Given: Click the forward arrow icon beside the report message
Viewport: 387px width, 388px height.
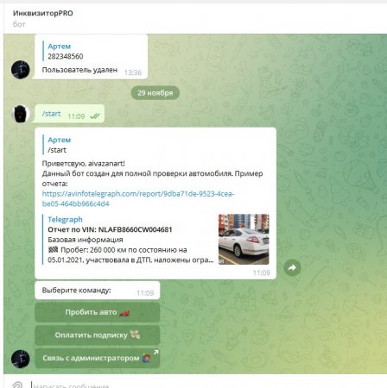Looking at the screenshot, I should click(x=292, y=267).
